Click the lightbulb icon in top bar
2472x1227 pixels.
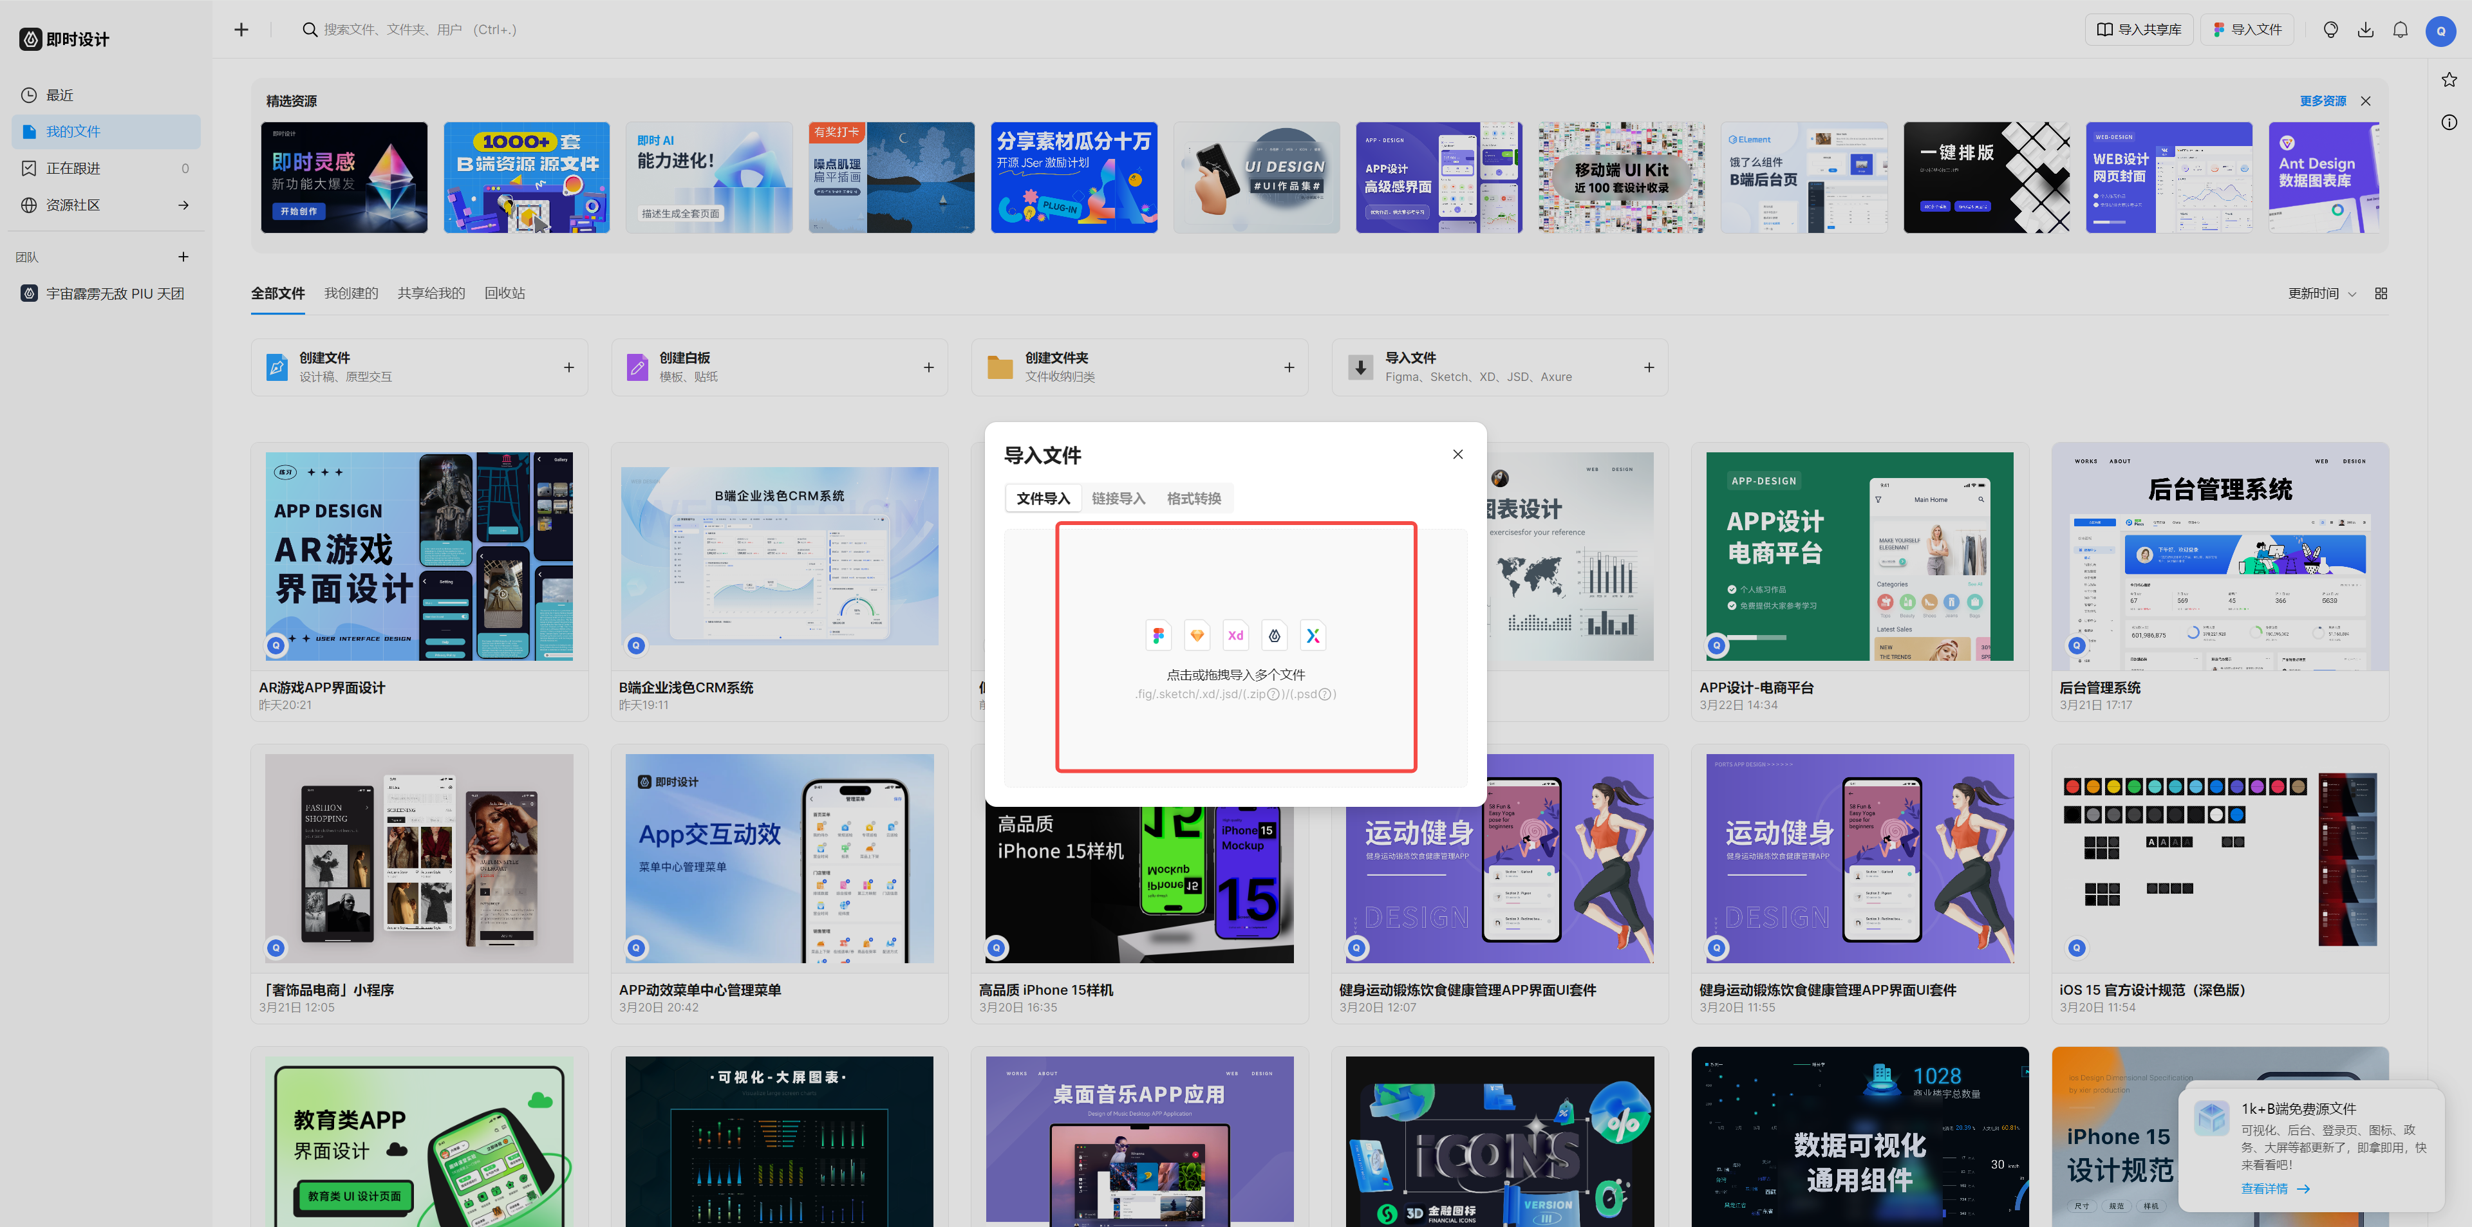pos(2331,30)
